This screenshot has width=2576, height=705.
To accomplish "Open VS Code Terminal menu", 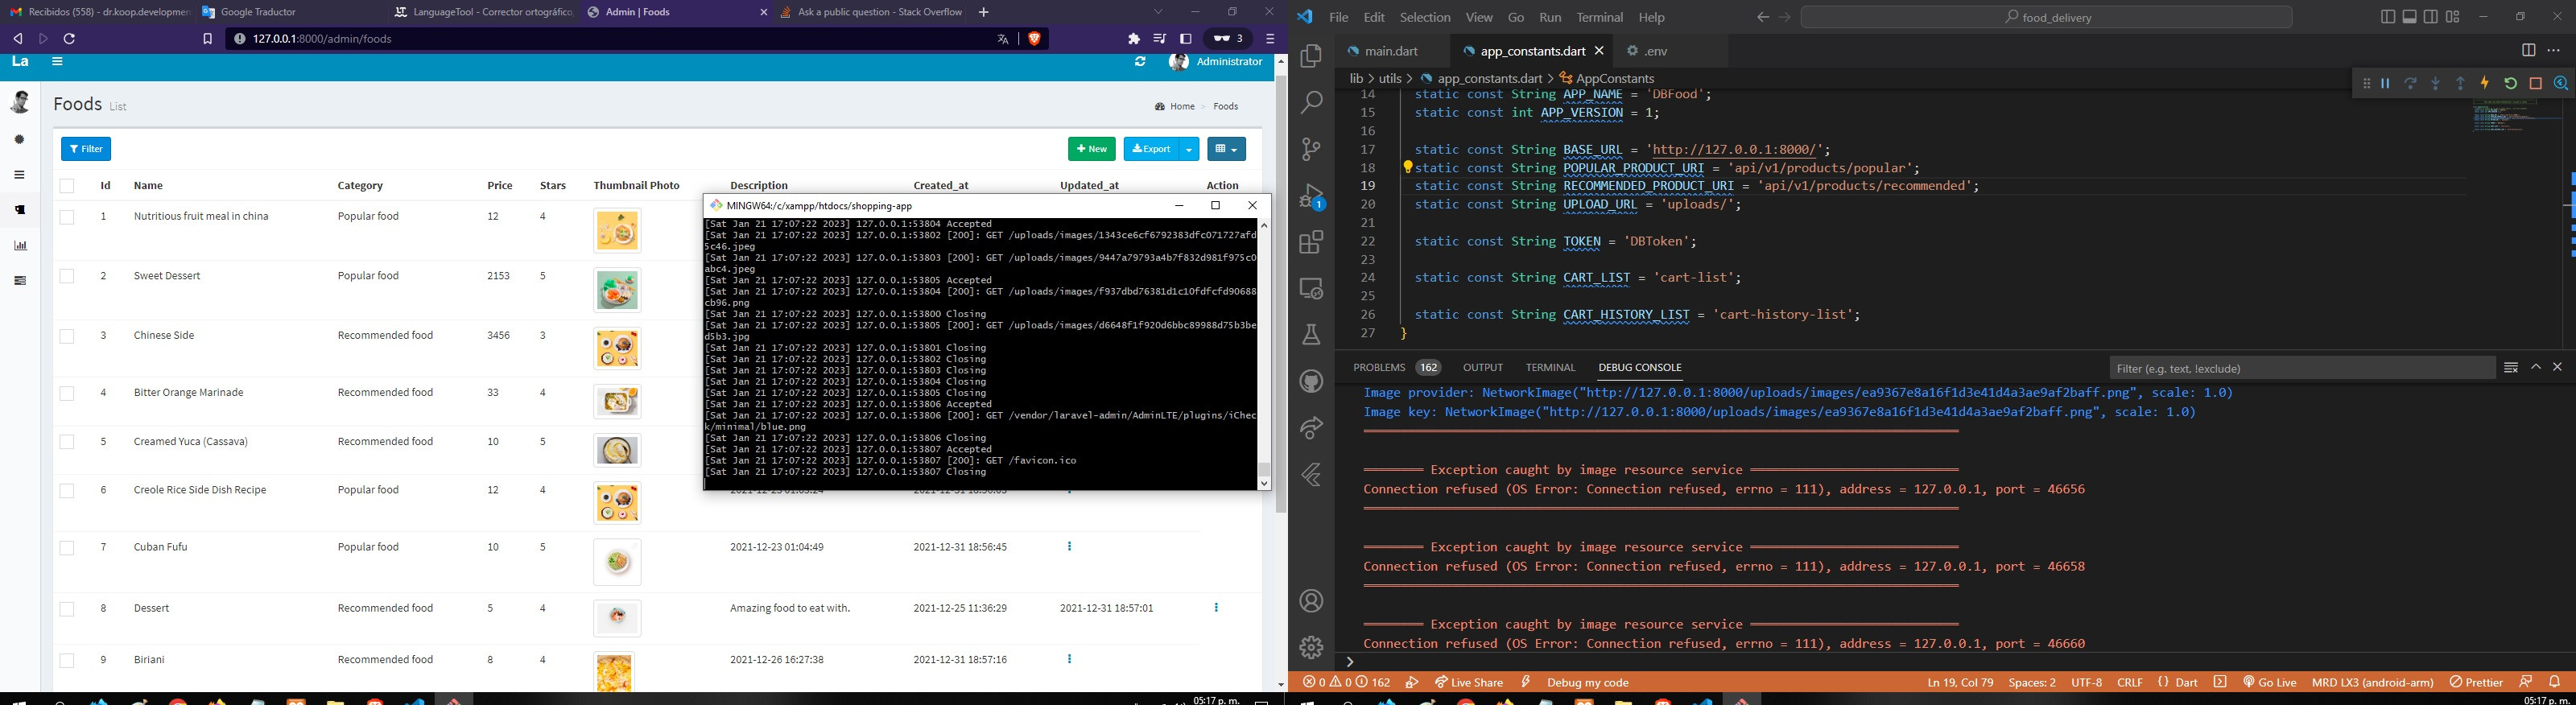I will pos(1600,18).
